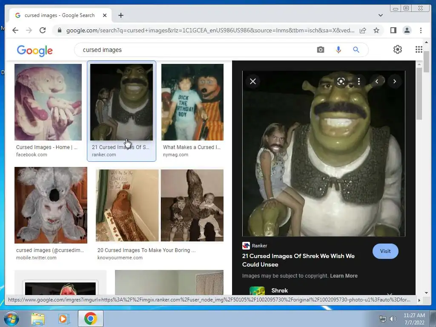Click the padlock site info icon

coord(59,30)
